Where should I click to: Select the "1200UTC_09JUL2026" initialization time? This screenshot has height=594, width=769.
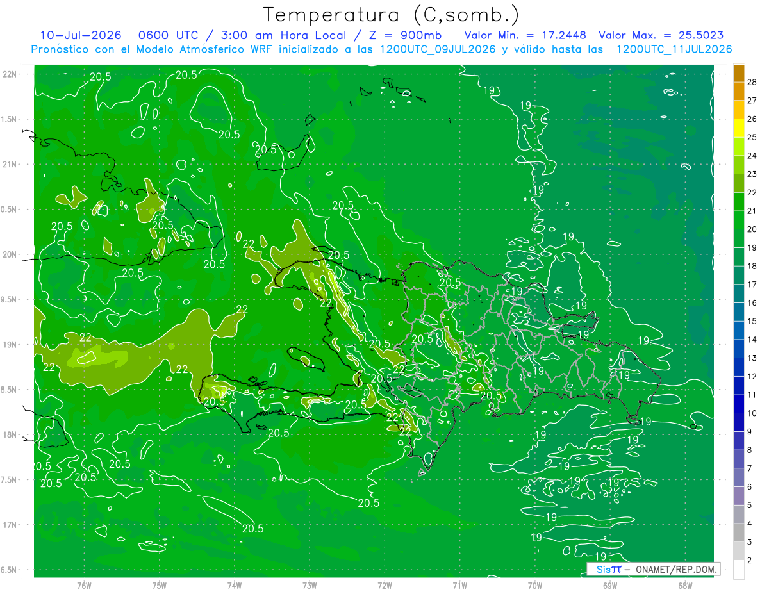(x=438, y=49)
